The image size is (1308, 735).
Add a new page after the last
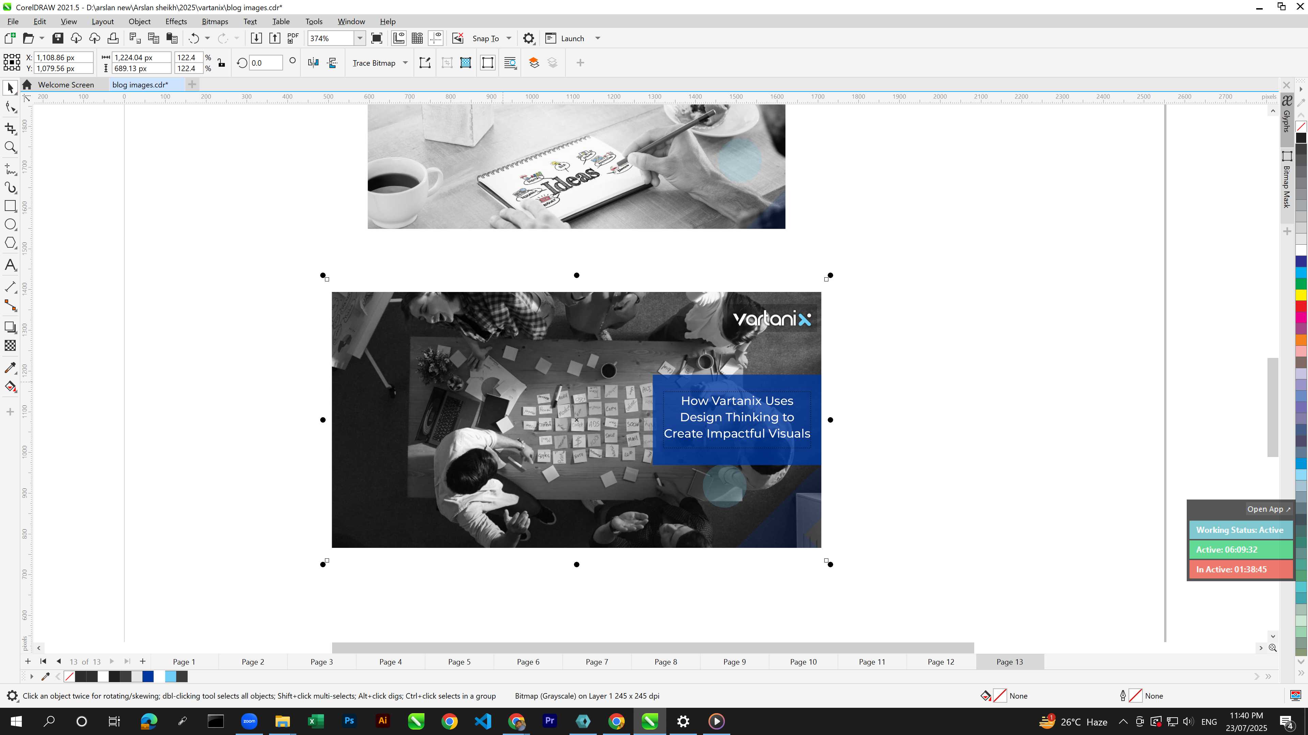143,661
